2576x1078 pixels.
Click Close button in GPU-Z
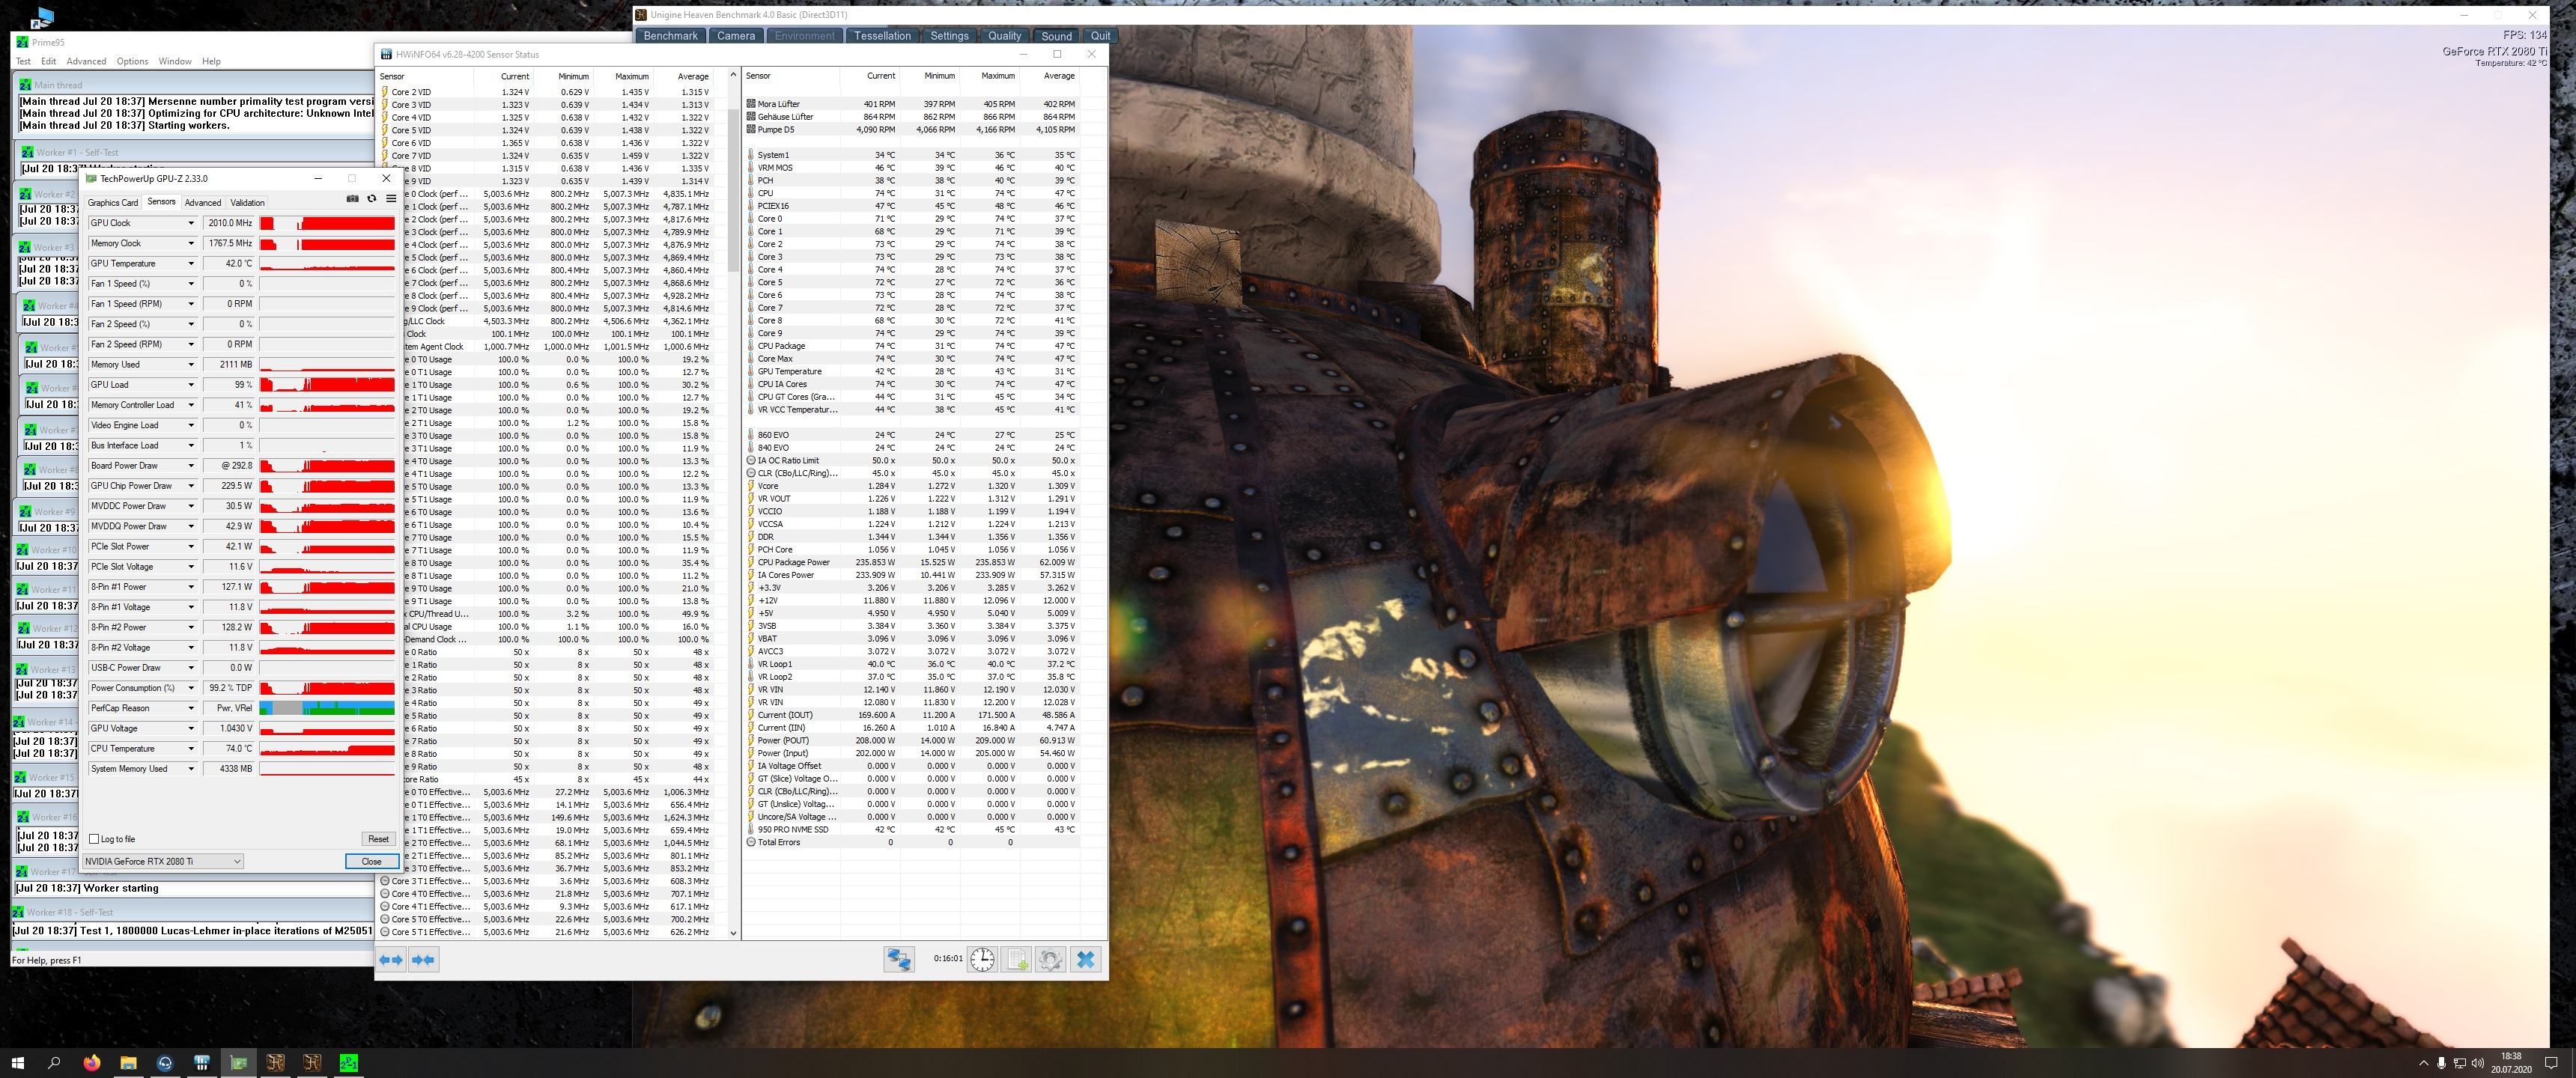pos(372,861)
